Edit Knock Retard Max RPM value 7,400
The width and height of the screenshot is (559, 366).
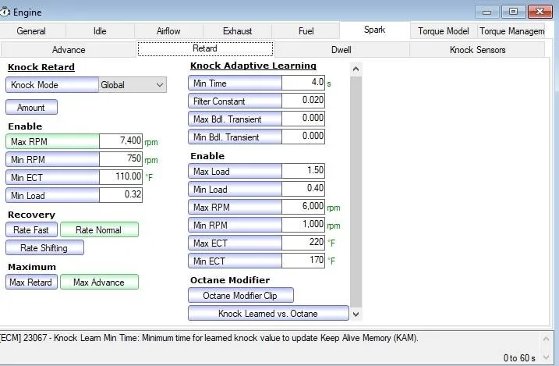coord(121,141)
